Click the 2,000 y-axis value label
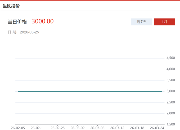This screenshot has height=130, width=180. pos(170,113)
